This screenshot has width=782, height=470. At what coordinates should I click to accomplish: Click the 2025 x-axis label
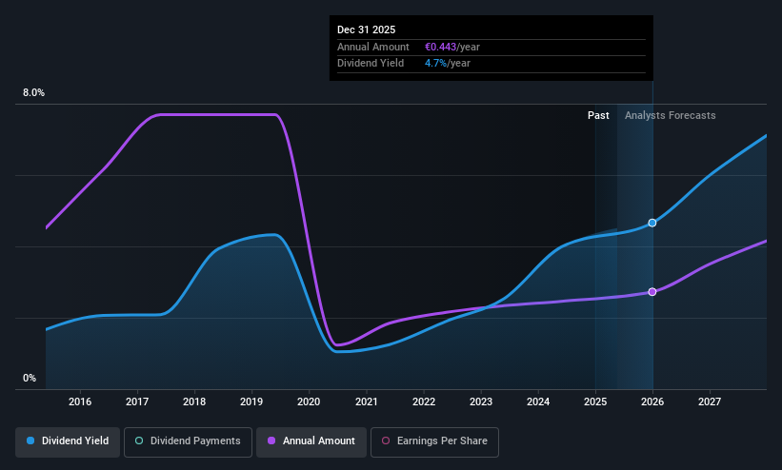coord(595,401)
